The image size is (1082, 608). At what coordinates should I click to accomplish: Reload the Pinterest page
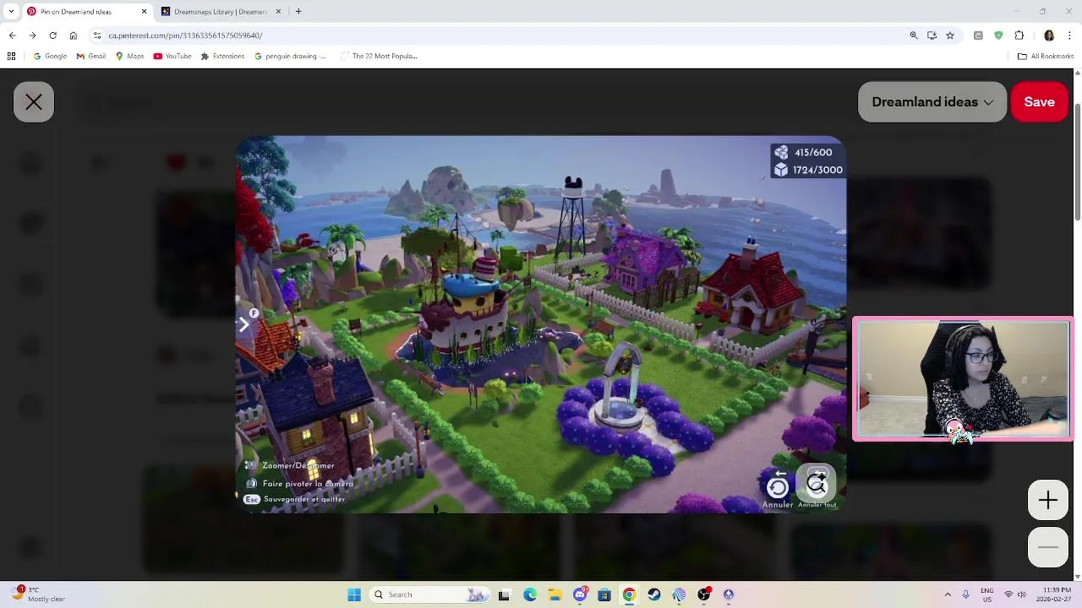click(x=52, y=35)
